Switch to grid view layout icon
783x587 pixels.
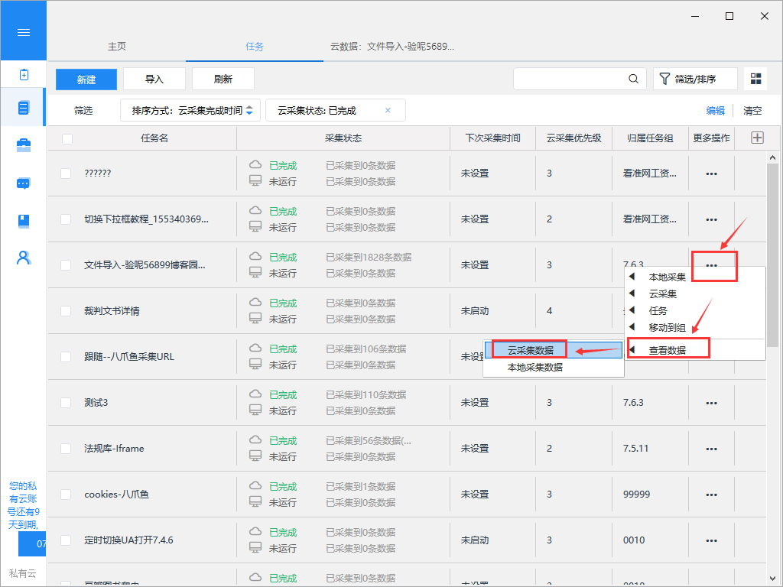[x=755, y=79]
